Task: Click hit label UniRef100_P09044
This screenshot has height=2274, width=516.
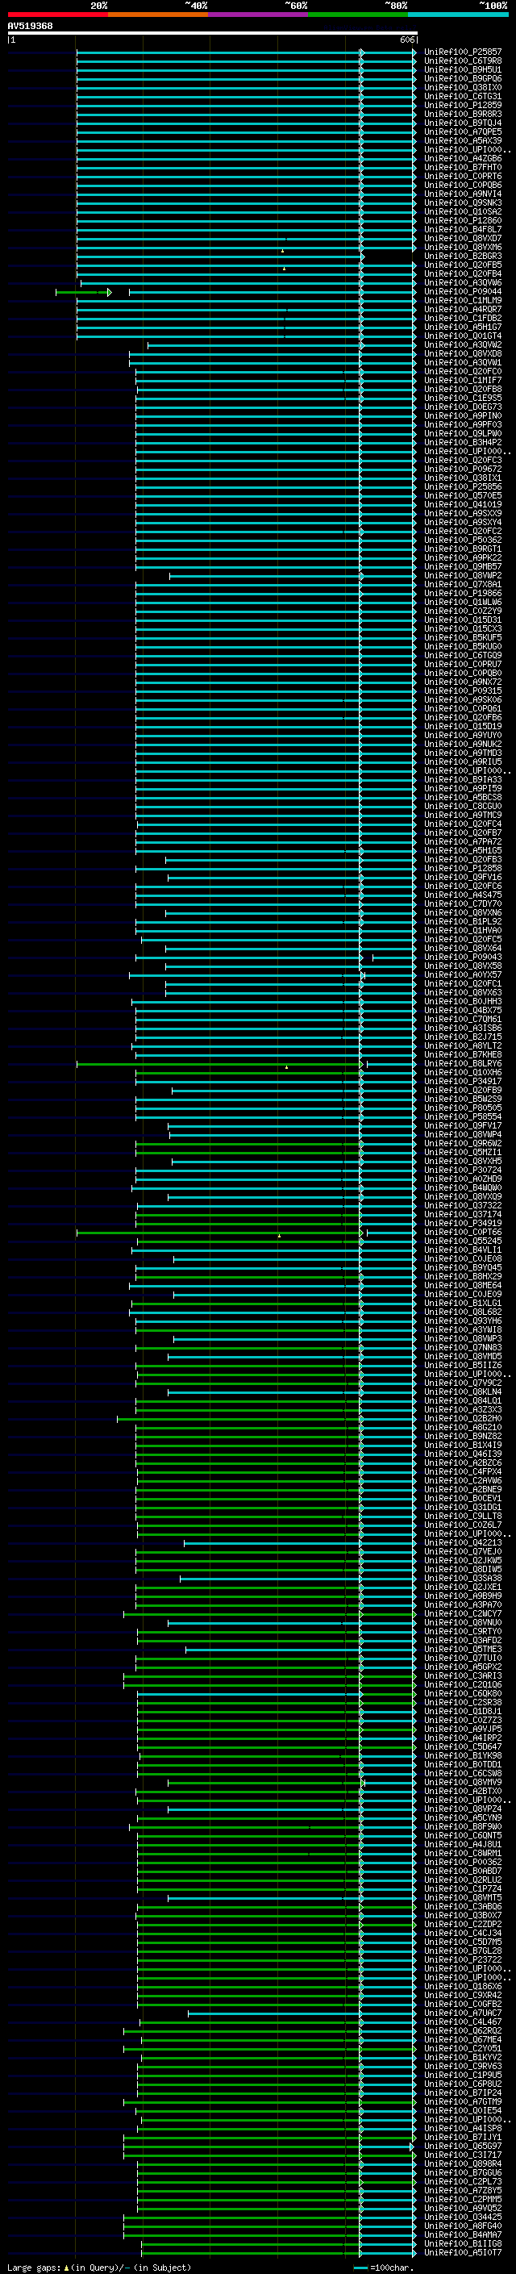Action: coord(462,291)
